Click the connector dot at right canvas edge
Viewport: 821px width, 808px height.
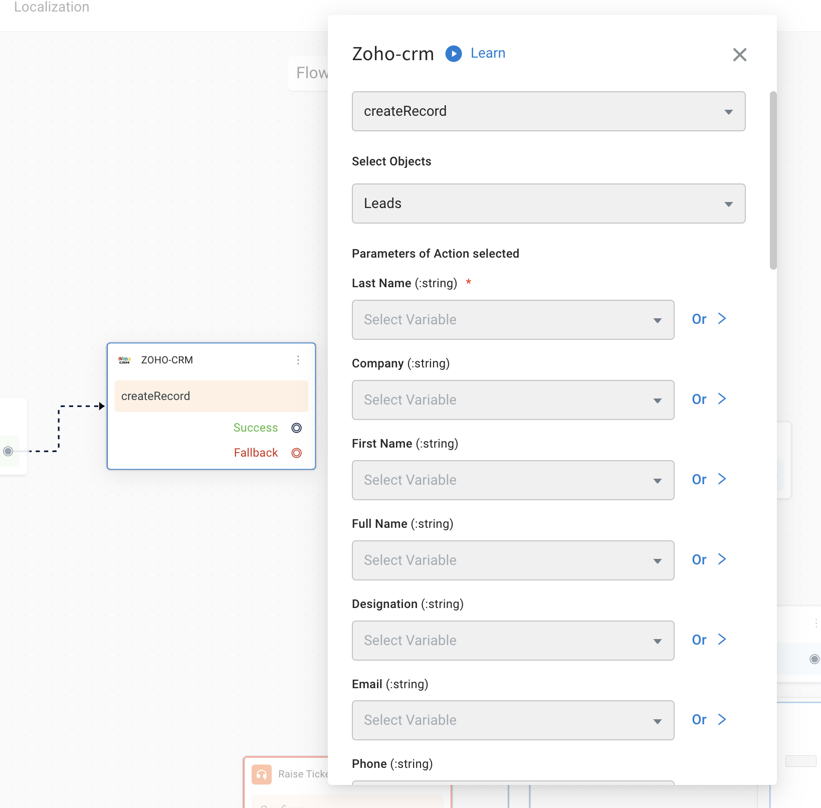coord(814,659)
